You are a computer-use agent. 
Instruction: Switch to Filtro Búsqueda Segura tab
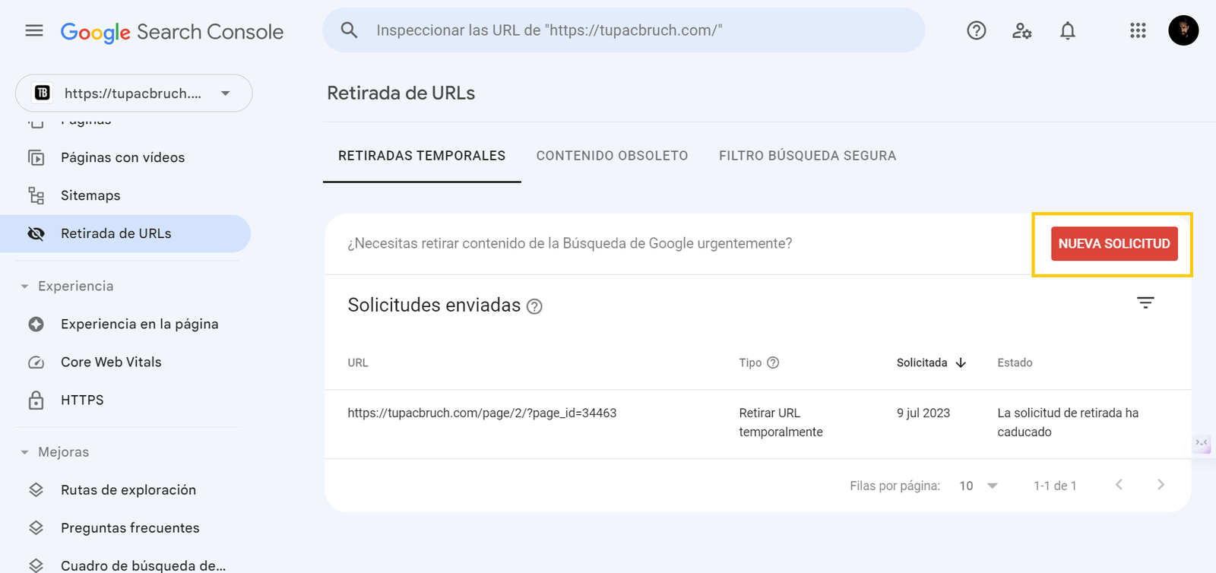click(x=807, y=156)
